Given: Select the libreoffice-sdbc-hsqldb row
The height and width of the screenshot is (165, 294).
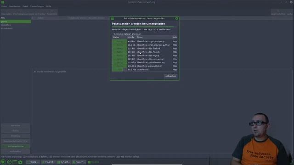Looking at the screenshot, I should coord(144,52).
